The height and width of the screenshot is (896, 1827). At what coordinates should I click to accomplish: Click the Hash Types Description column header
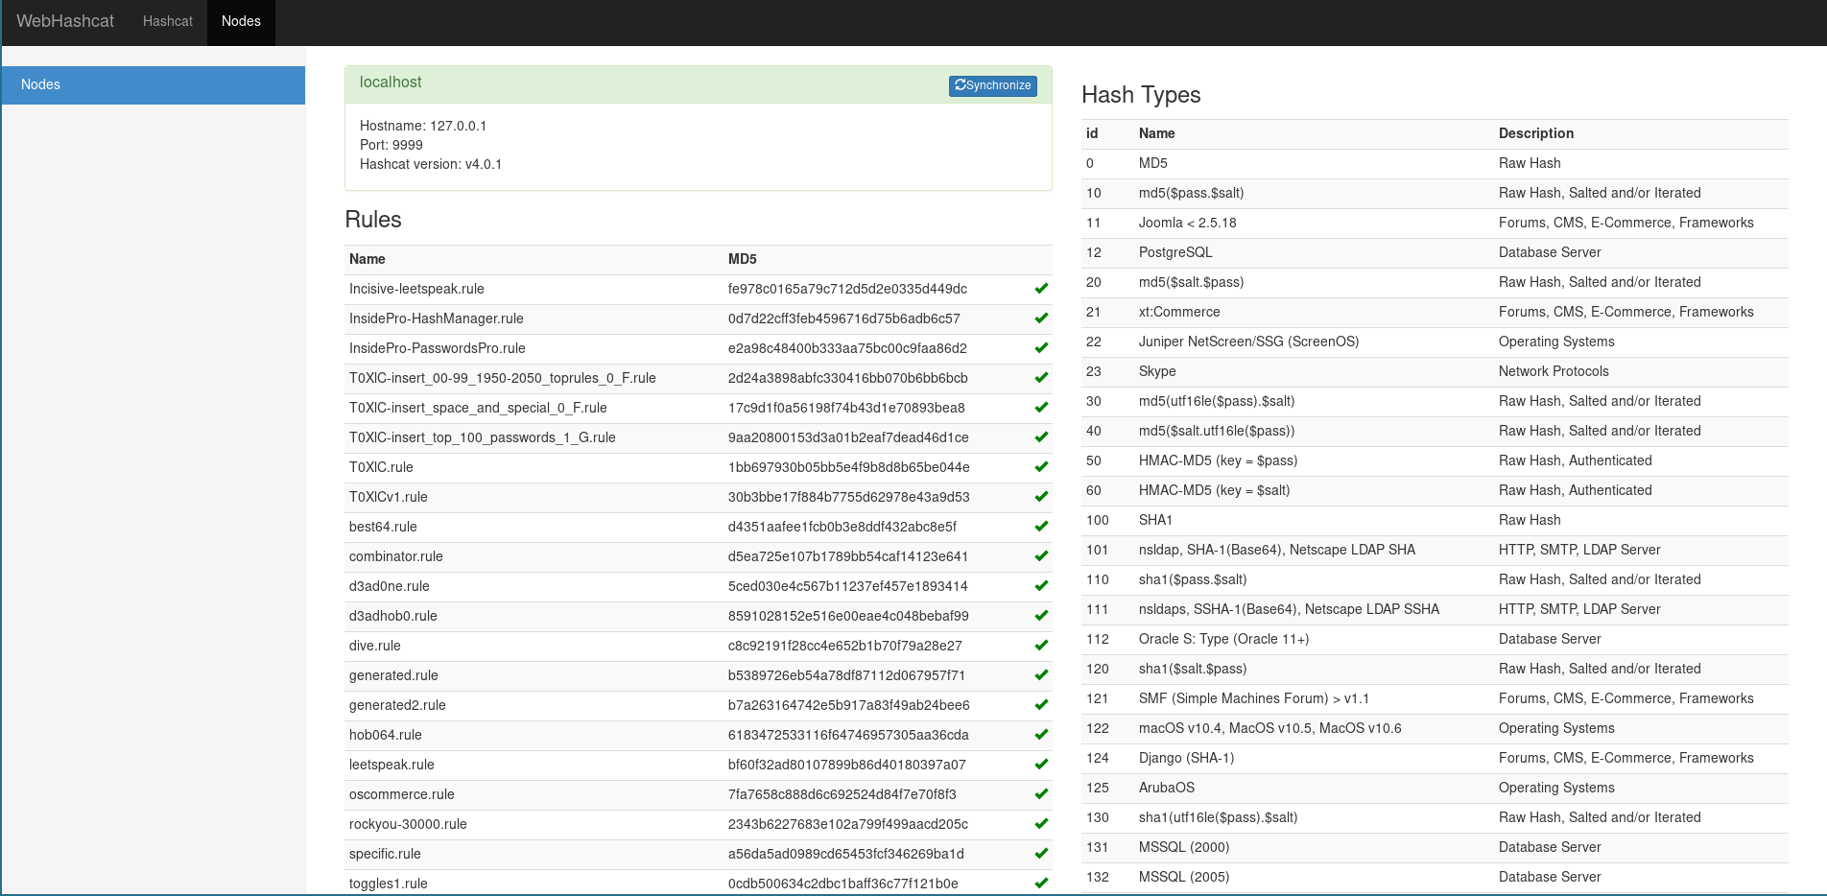click(x=1536, y=133)
